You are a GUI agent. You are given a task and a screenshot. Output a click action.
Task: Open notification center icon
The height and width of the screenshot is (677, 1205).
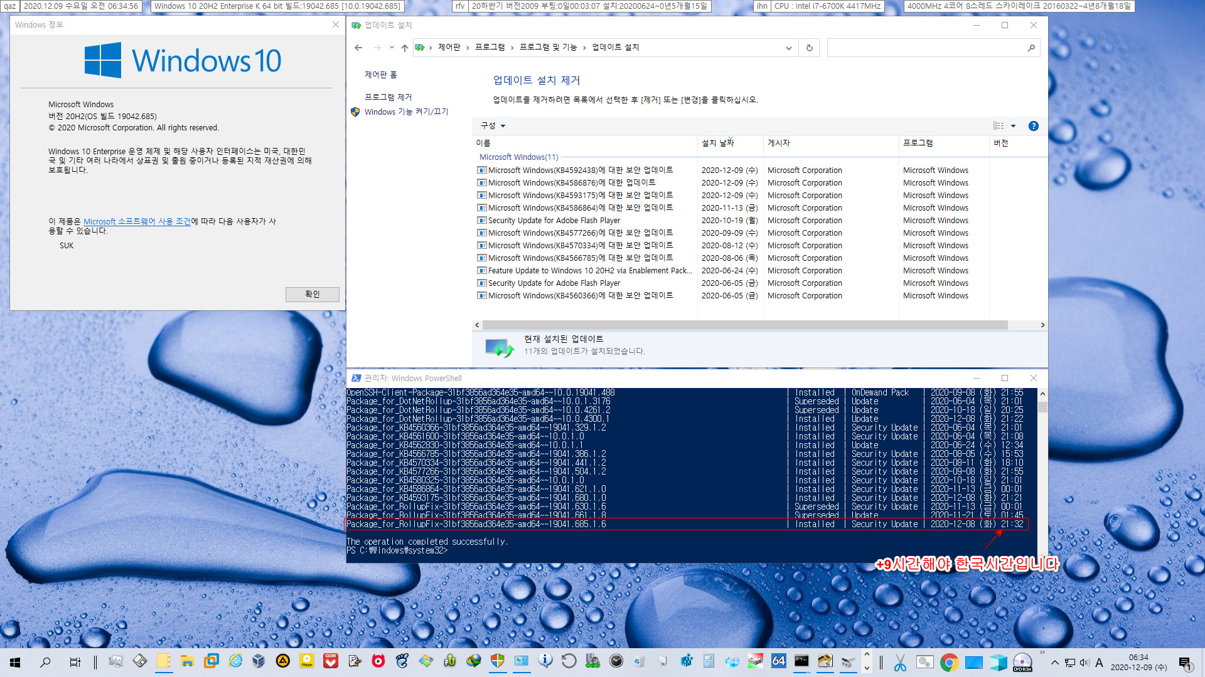[x=1186, y=663]
